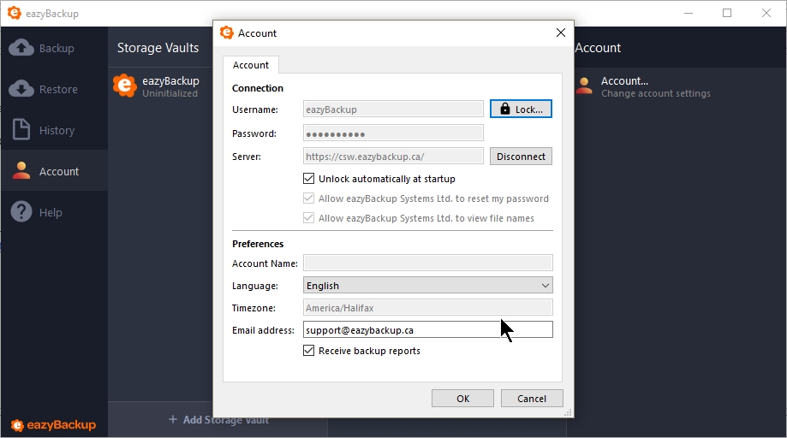
Task: Click the Server URL field
Action: click(x=393, y=156)
